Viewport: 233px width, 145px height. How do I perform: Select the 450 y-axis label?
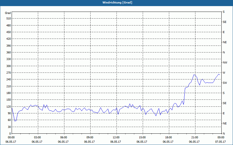(x=9, y=32)
